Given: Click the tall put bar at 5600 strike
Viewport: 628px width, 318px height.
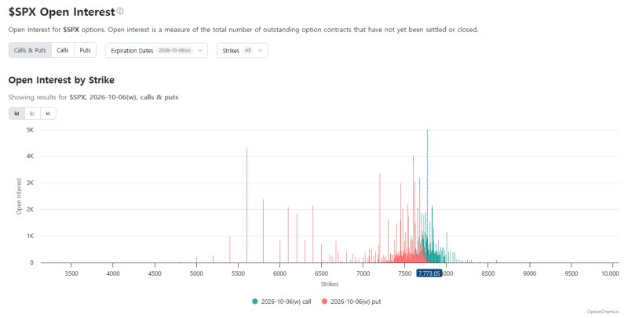Looking at the screenshot, I should pos(246,205).
